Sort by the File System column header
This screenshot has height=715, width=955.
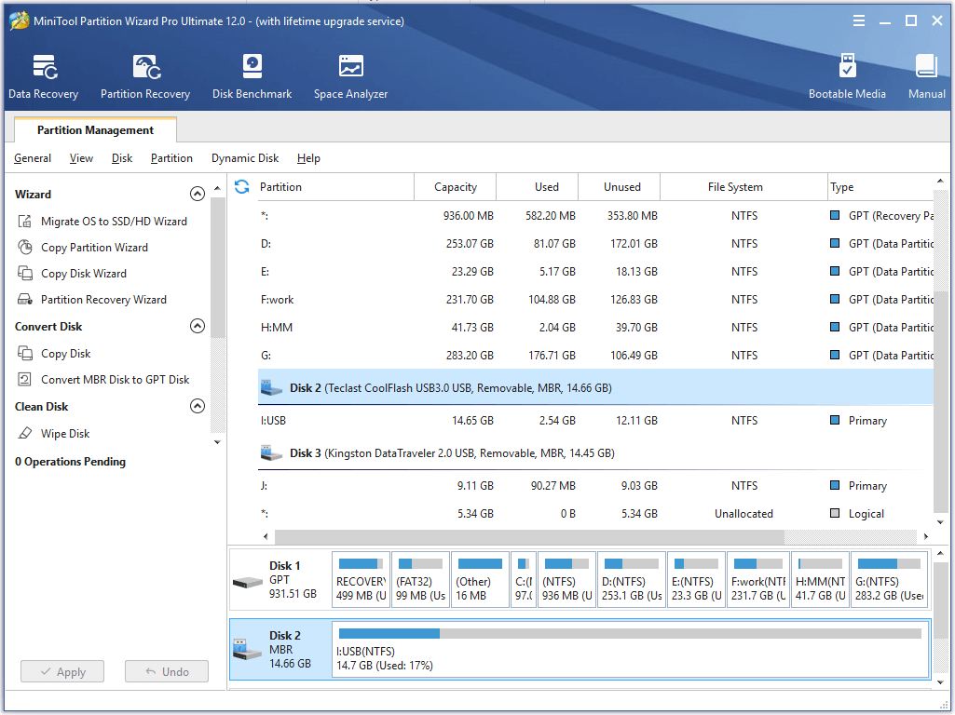[744, 187]
